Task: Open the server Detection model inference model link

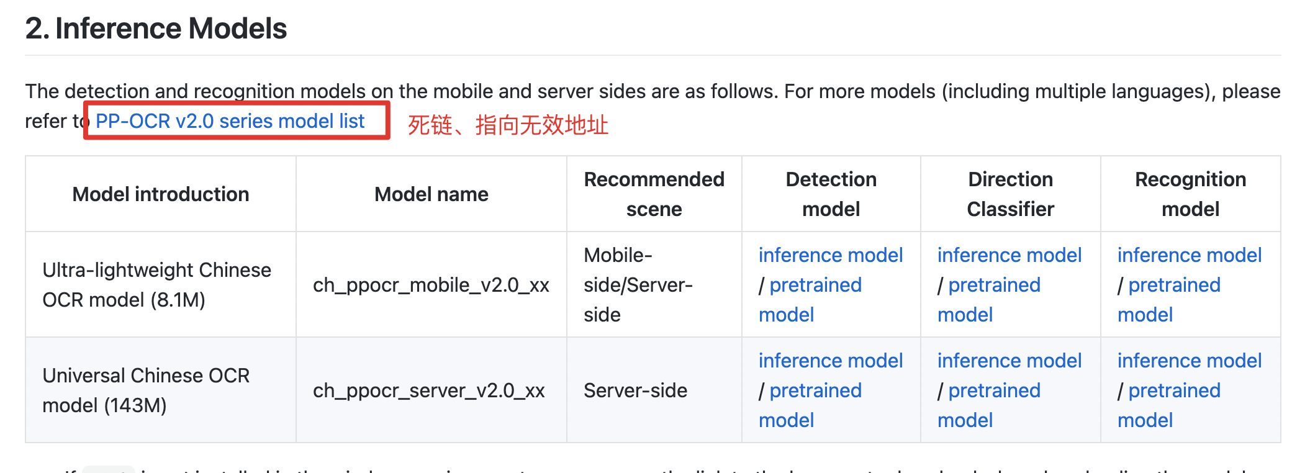Action: (830, 361)
